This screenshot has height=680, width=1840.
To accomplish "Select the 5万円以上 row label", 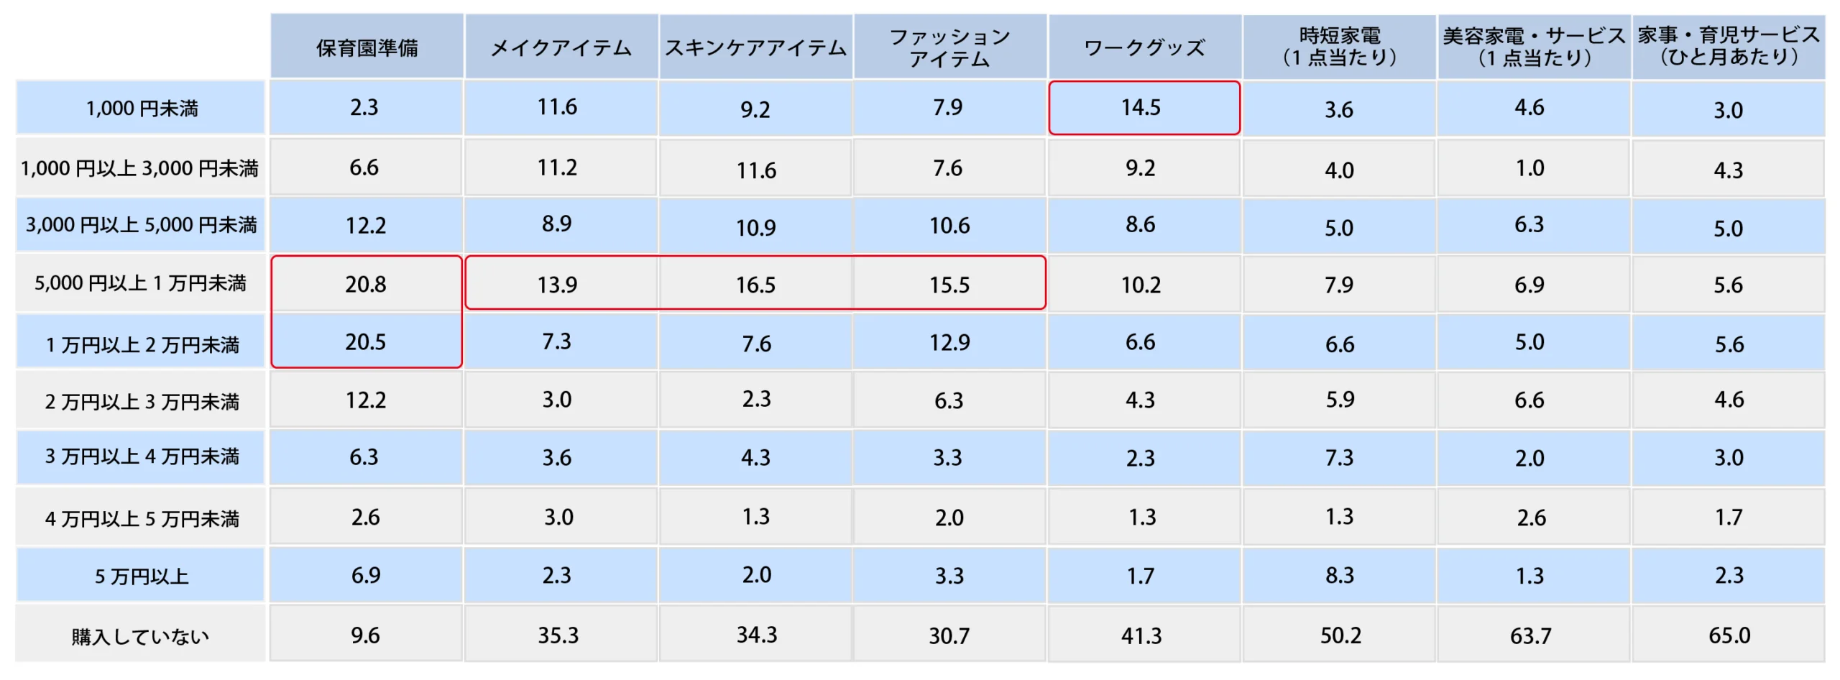I will (141, 576).
